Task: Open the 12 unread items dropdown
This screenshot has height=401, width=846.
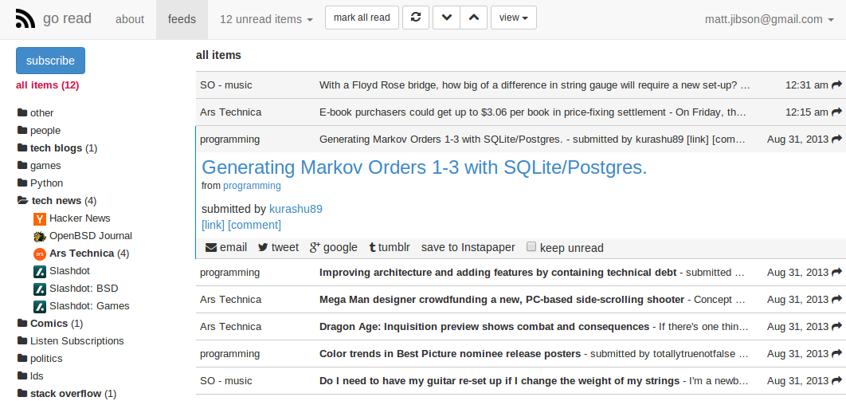Action: click(266, 19)
